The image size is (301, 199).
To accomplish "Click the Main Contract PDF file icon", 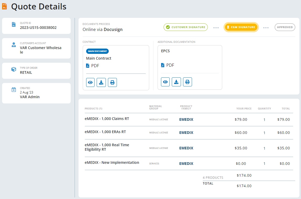I will (88, 66).
